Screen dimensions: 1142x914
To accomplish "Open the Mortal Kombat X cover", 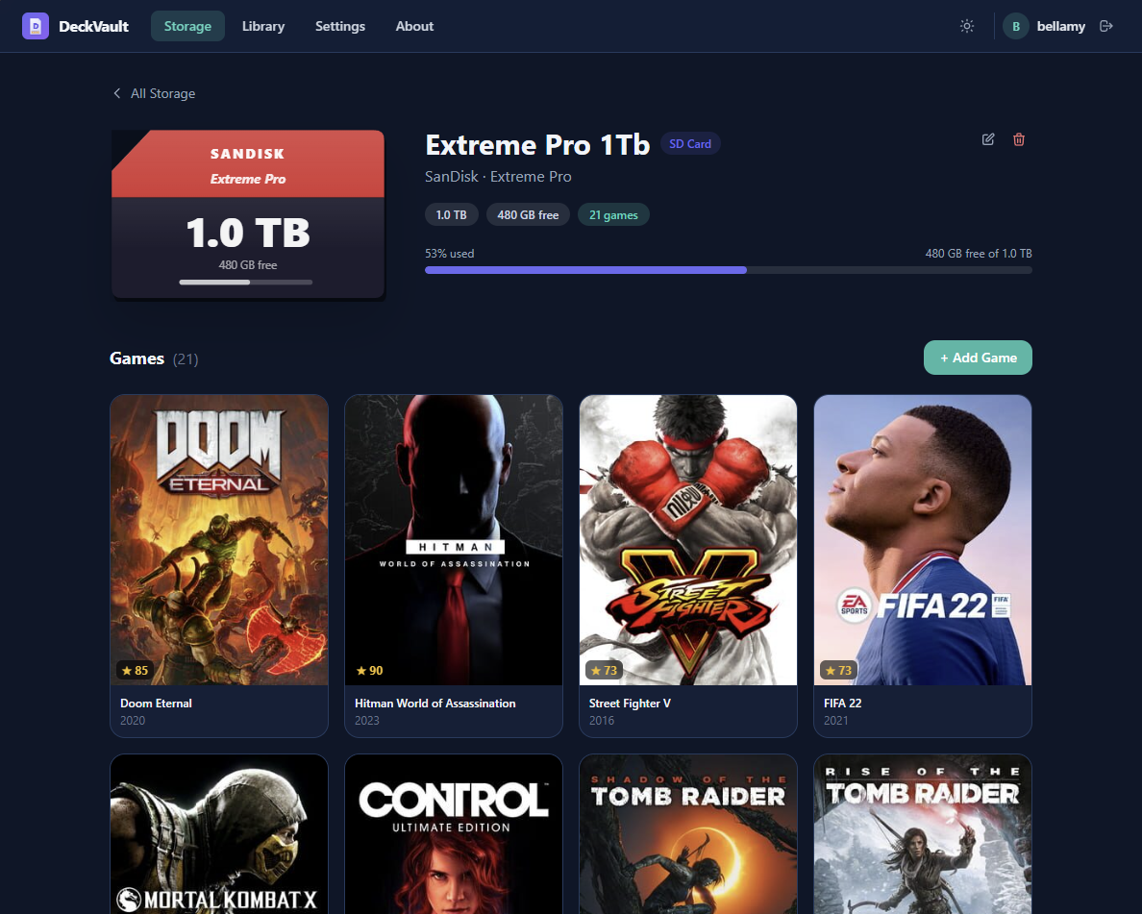I will click(x=219, y=834).
